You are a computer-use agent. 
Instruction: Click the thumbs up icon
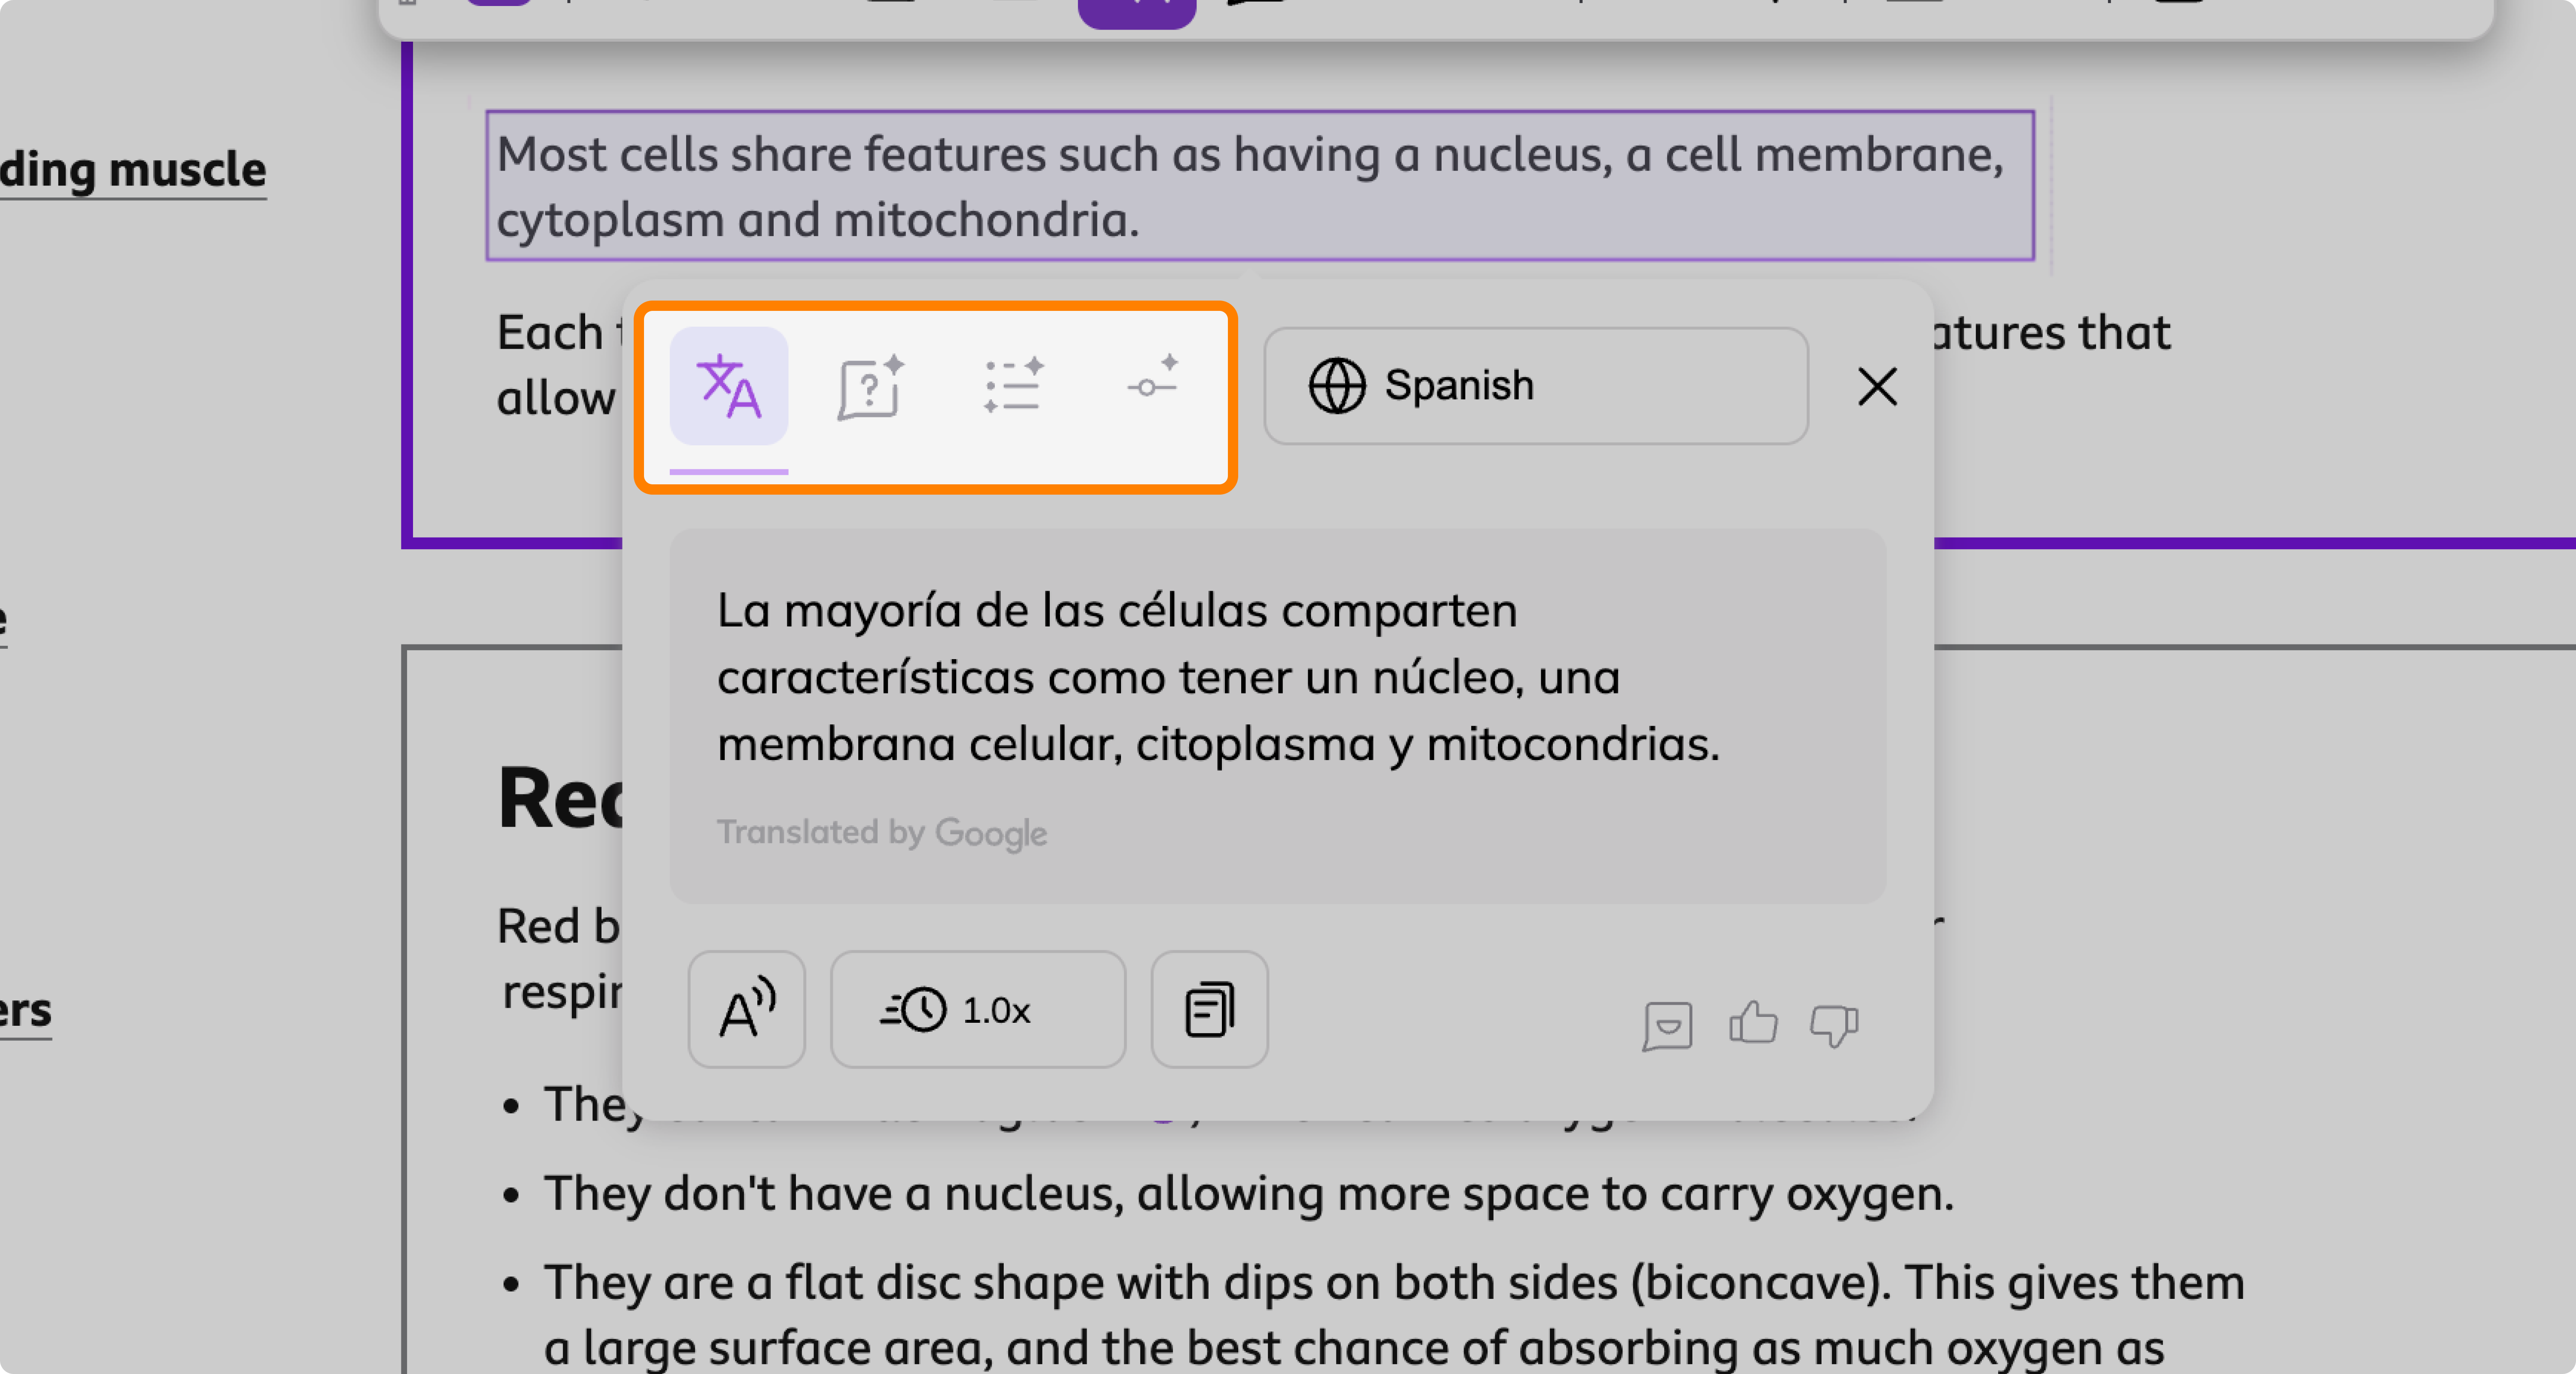(1752, 1023)
